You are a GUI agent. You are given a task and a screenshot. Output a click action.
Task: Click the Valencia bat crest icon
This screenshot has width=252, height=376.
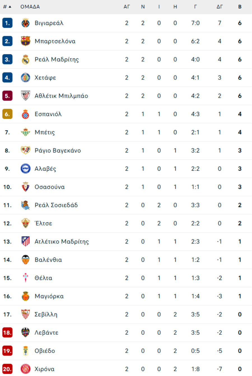pos(25,260)
